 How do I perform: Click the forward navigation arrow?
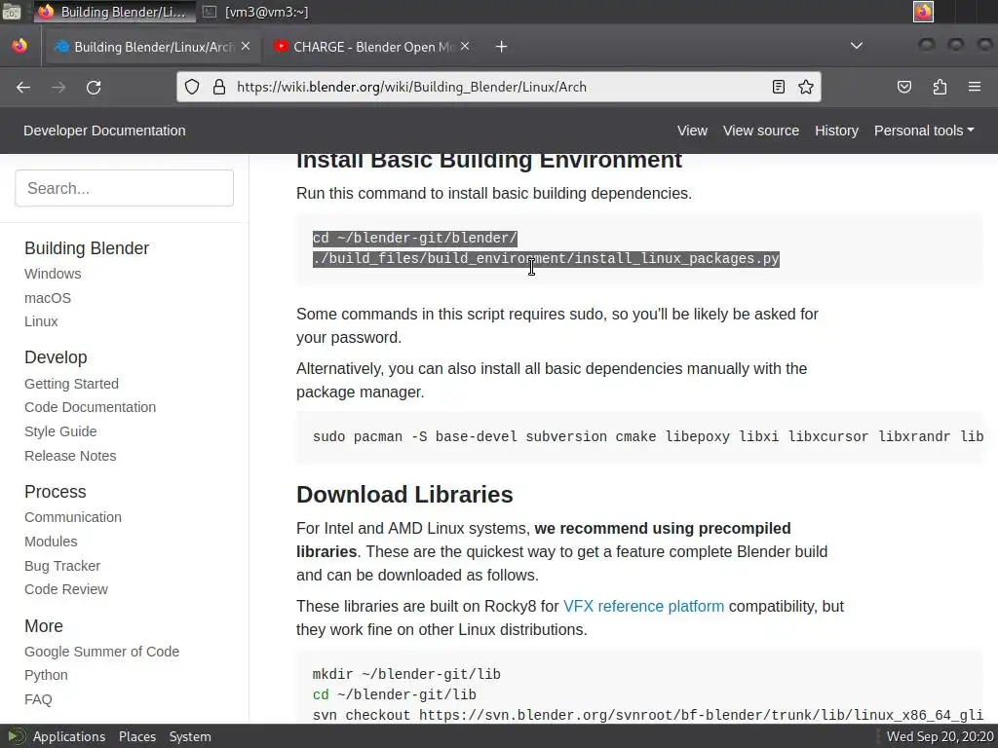point(58,87)
